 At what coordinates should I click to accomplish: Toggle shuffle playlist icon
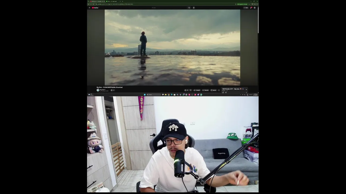click(226, 92)
